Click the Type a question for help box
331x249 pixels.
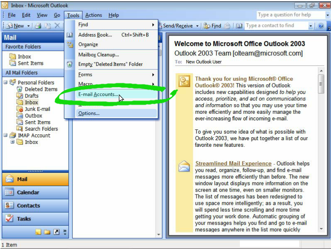[290, 15]
